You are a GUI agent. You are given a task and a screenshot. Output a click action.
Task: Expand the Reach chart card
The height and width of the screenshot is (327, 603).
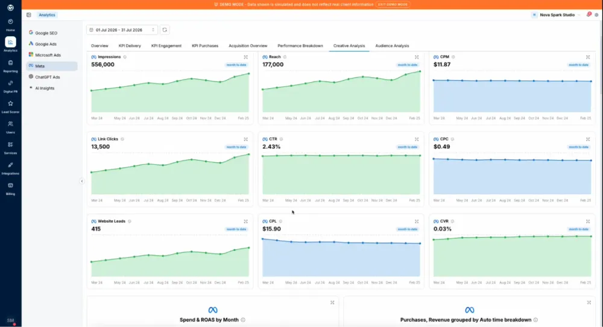point(417,57)
